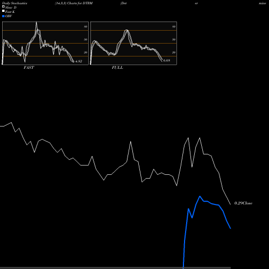Click the '(14,3,3) Charts for DTRM' heading
269x269 pixels.
point(74,3)
